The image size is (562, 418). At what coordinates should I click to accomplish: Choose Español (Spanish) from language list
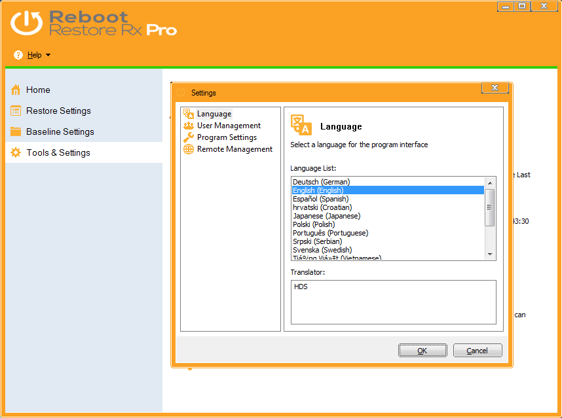click(x=388, y=199)
